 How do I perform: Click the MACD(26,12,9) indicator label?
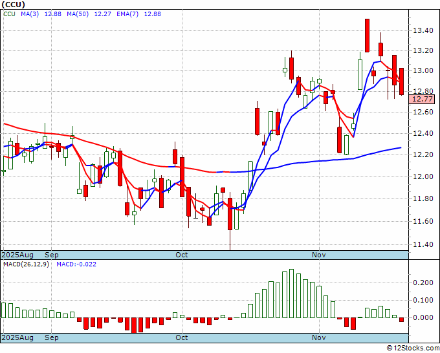[x=26, y=264]
